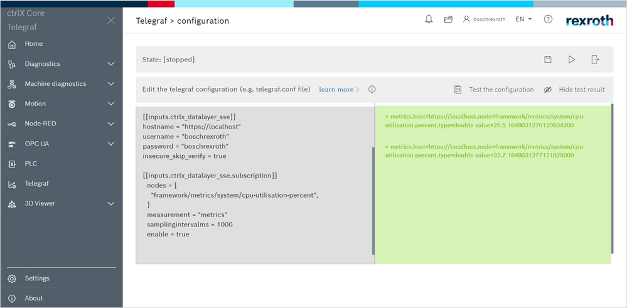Save the telegraf configuration with disk icon
Image resolution: width=627 pixels, height=308 pixels.
click(x=548, y=60)
